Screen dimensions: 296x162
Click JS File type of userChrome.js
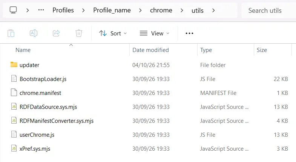(208, 135)
